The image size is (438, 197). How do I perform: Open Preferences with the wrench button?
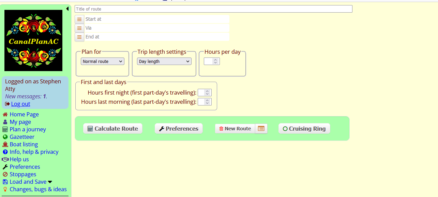coord(179,129)
